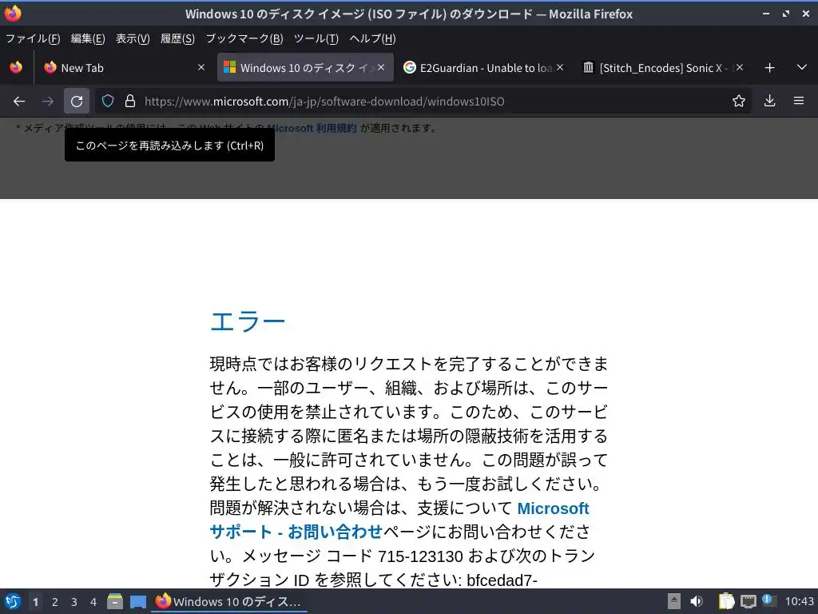Show site security info via padlock icon
Viewport: 818px width, 614px height.
(130, 101)
